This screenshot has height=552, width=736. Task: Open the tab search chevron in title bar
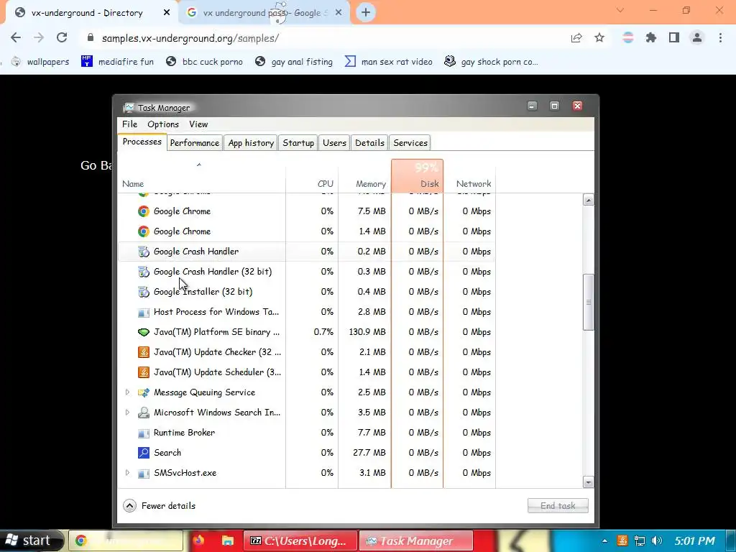(620, 10)
